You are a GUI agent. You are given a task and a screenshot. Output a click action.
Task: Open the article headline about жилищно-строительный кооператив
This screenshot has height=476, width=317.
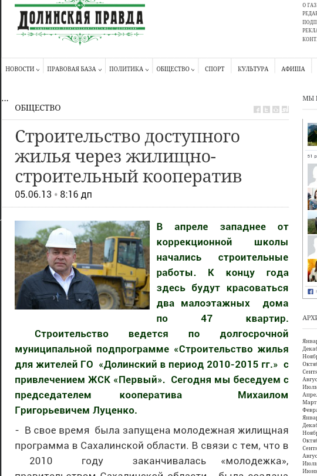click(x=129, y=157)
